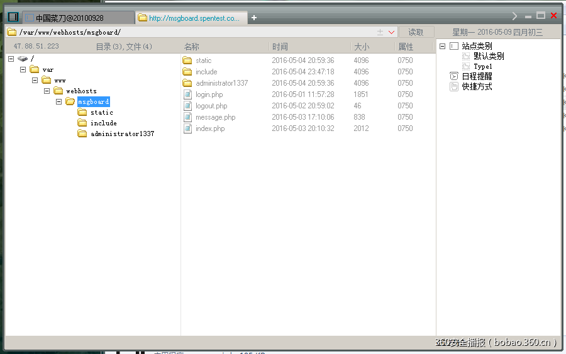Screen dimensions: 566x354
Task: Open the path history dropdown arrow
Action: pos(391,32)
